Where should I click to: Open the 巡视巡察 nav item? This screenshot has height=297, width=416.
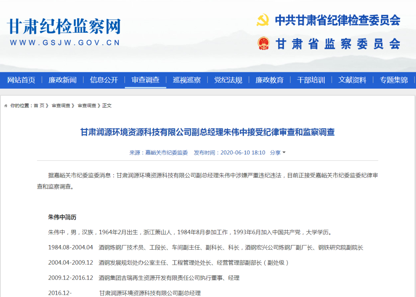(187, 80)
